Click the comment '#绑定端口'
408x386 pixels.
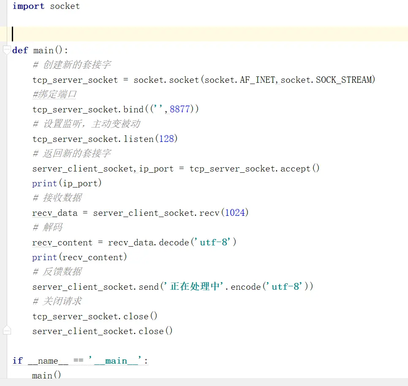pos(54,95)
